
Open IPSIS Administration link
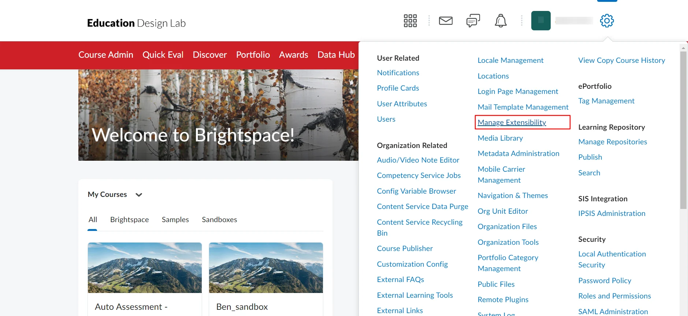coord(612,213)
